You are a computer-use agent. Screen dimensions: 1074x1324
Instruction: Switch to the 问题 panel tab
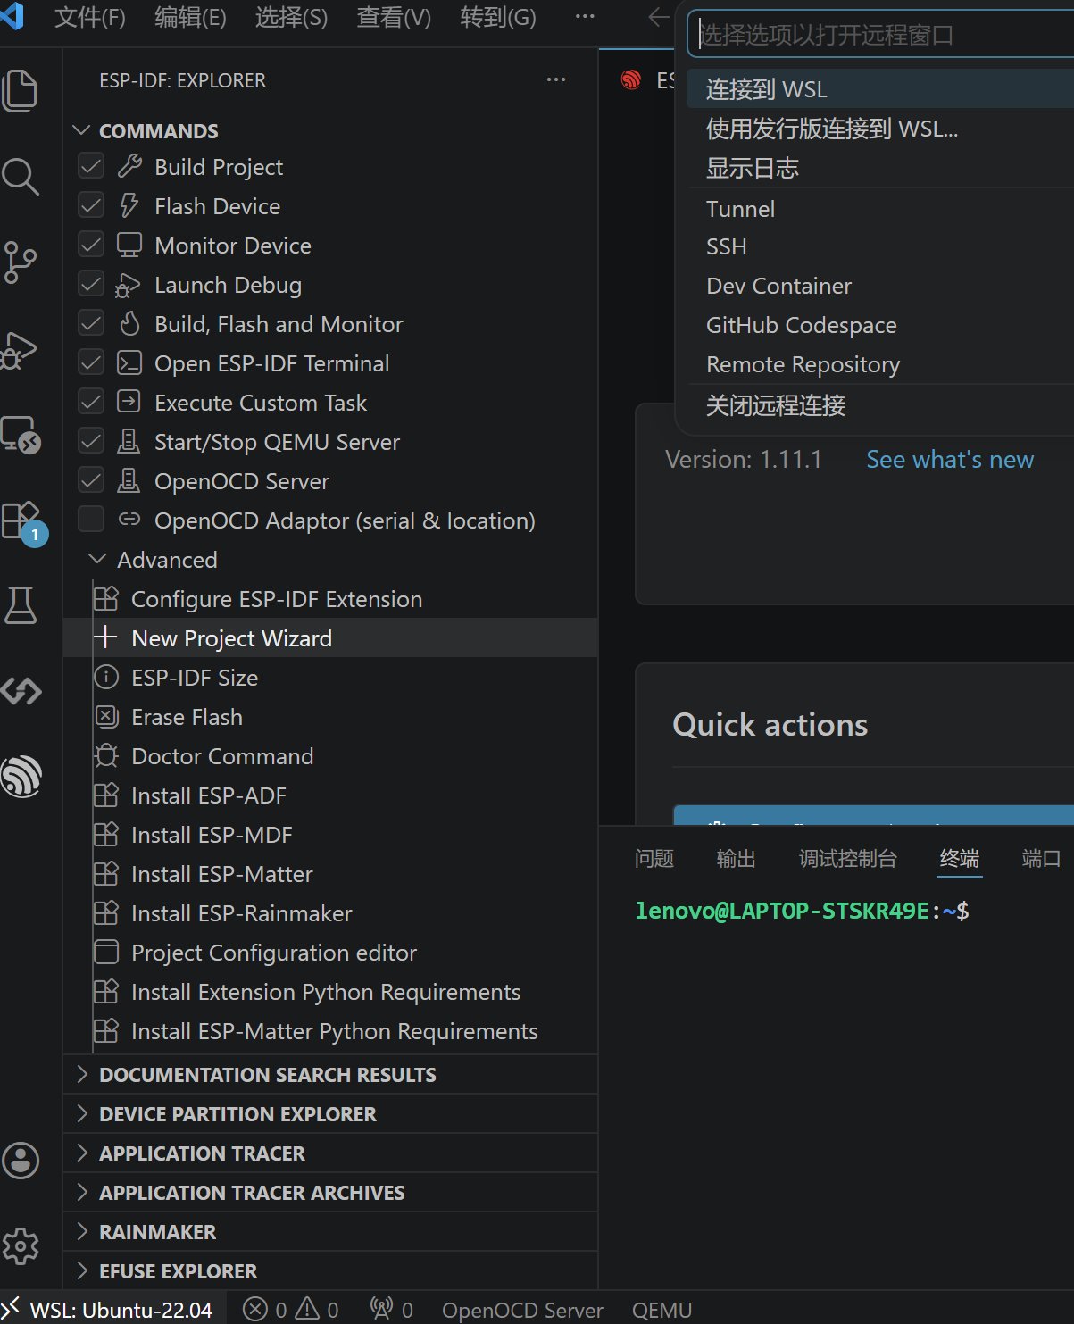tap(654, 858)
